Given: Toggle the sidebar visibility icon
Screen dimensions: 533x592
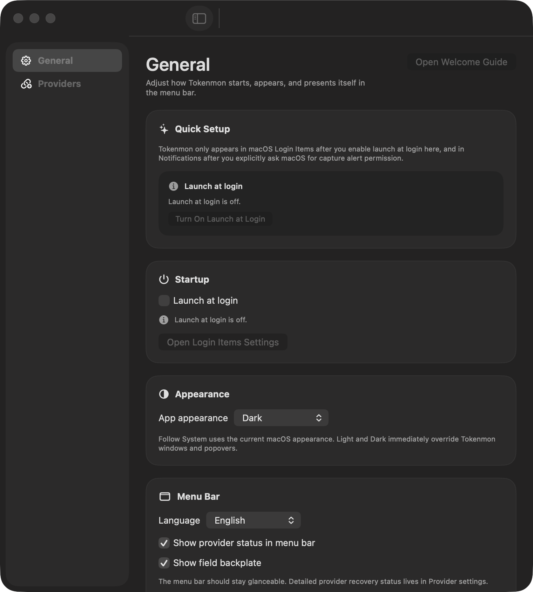Looking at the screenshot, I should pos(199,18).
